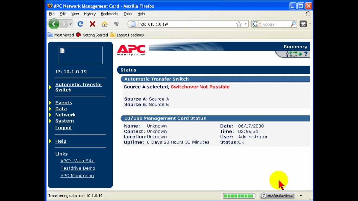Viewport: 358px width, 201px height.
Task: Expand the System arrow marker
Action: pos(50,121)
